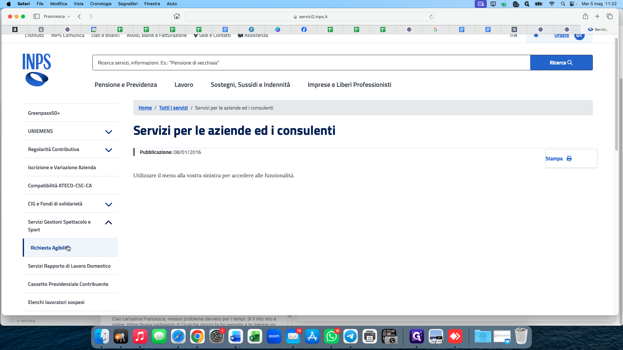Expand the UNIEMENS menu section
This screenshot has height=350, width=623.
coord(109,132)
